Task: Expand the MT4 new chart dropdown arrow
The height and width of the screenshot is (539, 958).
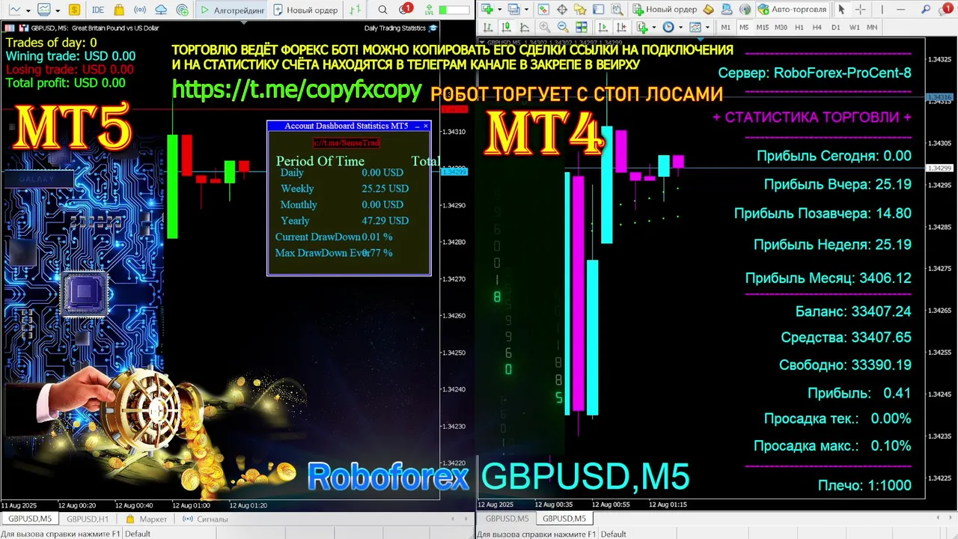Action: (x=499, y=10)
